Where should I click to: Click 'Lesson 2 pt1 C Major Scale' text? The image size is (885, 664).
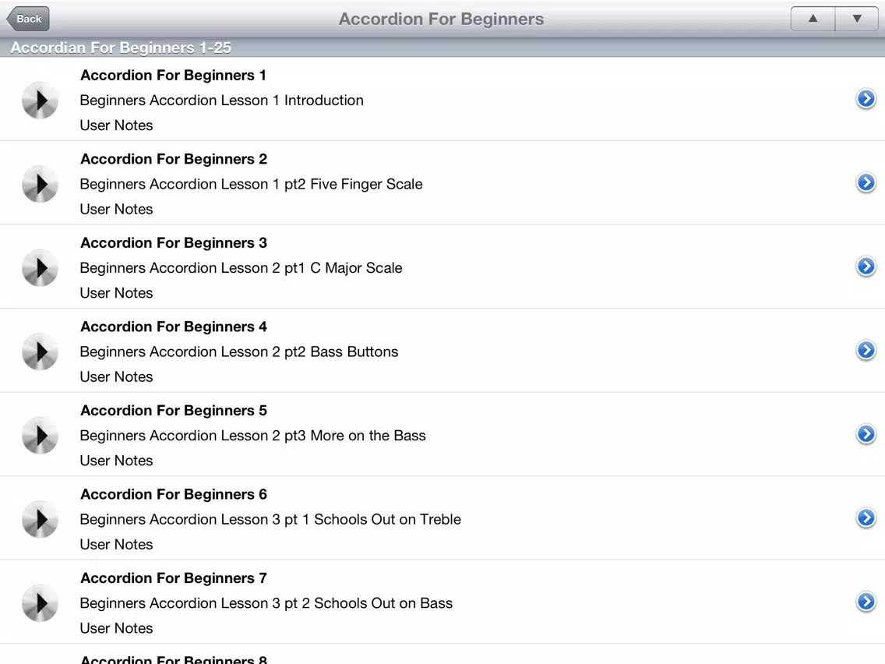tap(312, 268)
